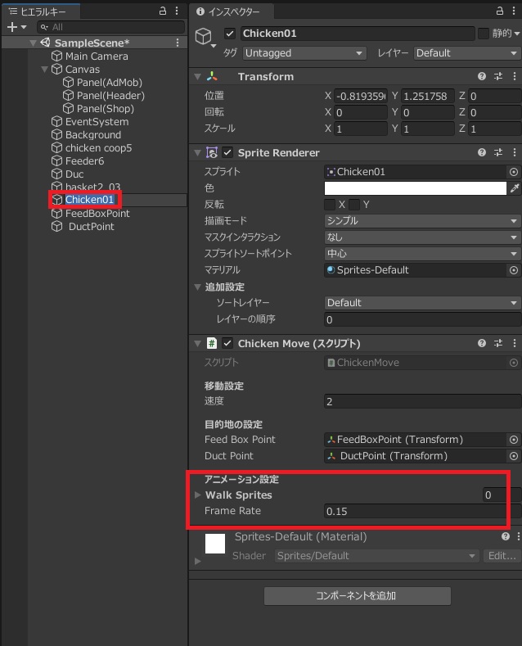Expand the Walk Sprites array
Image resolution: width=522 pixels, height=646 pixels.
point(198,495)
